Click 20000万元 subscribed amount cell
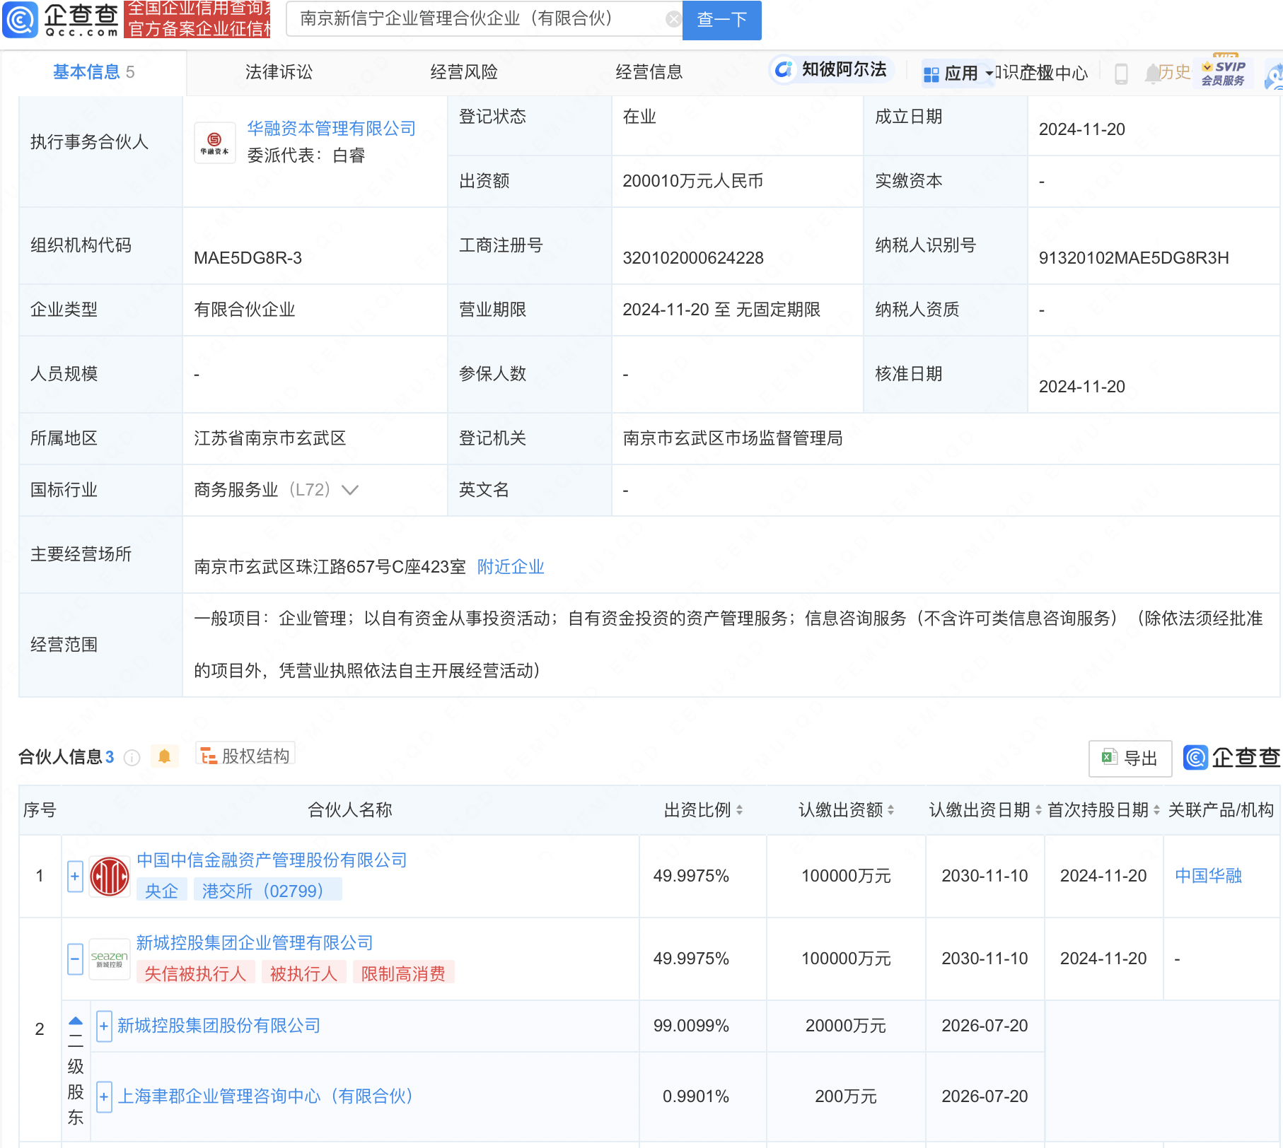Screen dimensions: 1283x1148 (x=846, y=1026)
